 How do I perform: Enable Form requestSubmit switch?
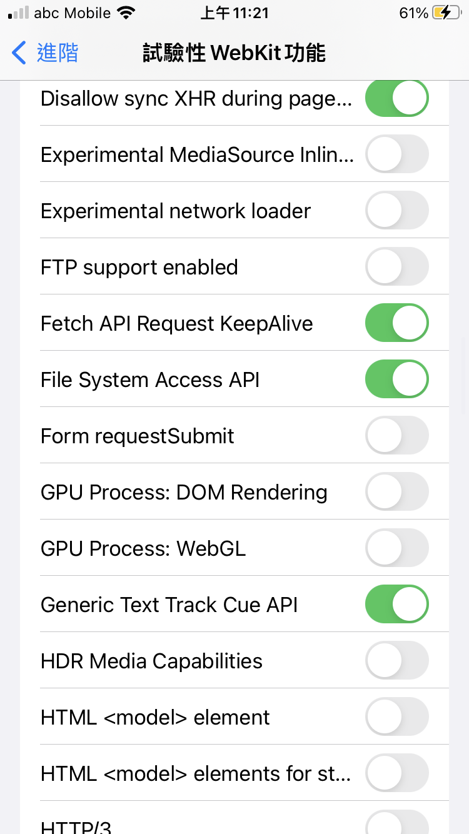click(x=396, y=436)
